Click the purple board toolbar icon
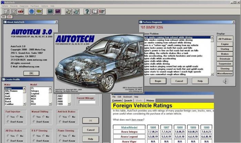 [x=57, y=11]
